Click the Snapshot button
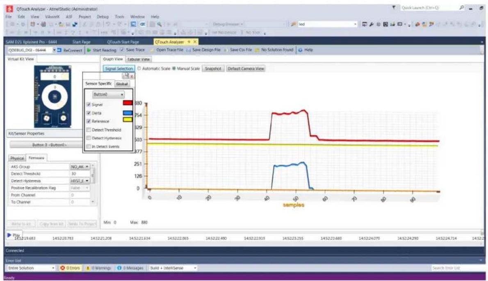Viewport: 488px width, 281px height. [x=213, y=69]
